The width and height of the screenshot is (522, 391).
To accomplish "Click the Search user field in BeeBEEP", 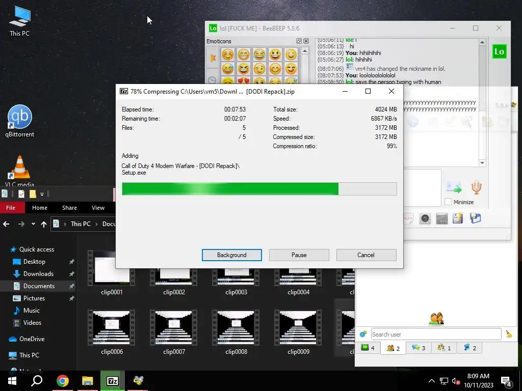I will pos(436,334).
